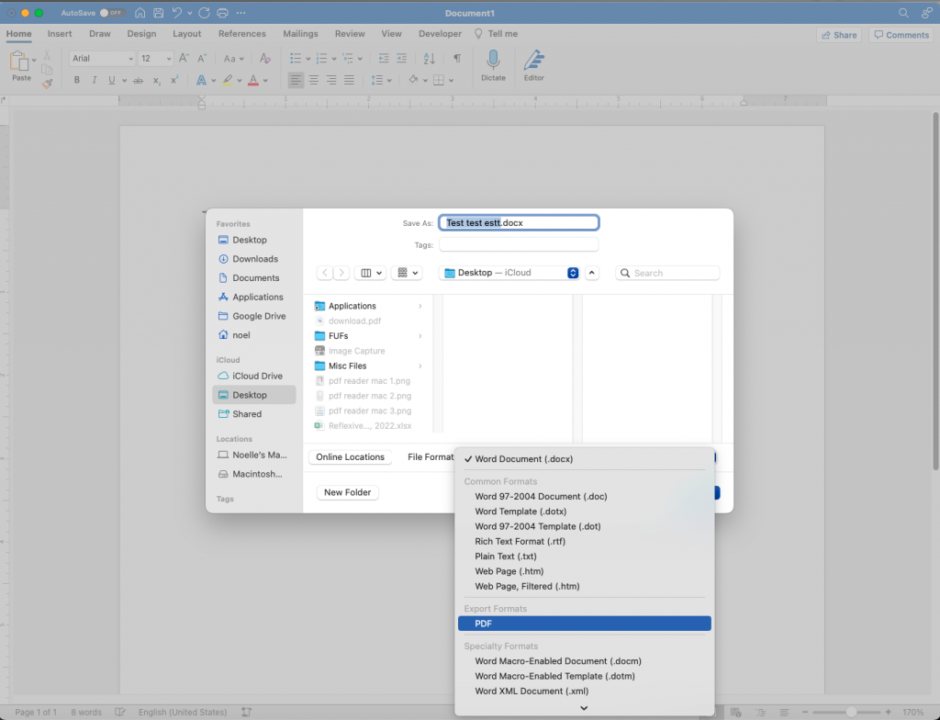Click the New Folder button
This screenshot has width=940, height=720.
pyautogui.click(x=347, y=492)
